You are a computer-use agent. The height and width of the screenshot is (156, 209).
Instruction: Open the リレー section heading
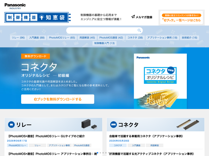click(24, 125)
